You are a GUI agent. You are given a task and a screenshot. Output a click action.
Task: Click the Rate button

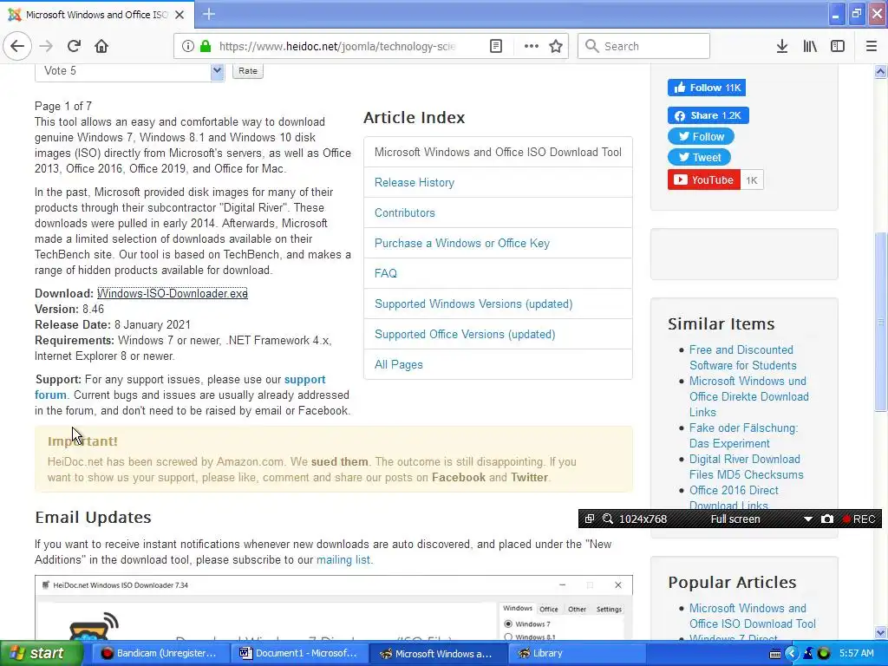coord(248,71)
